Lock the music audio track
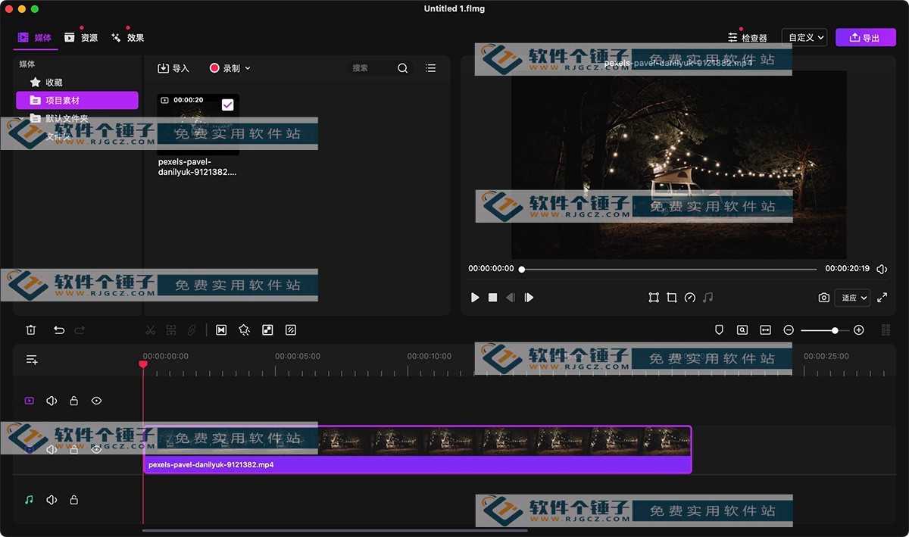This screenshot has height=537, width=909. [x=74, y=500]
